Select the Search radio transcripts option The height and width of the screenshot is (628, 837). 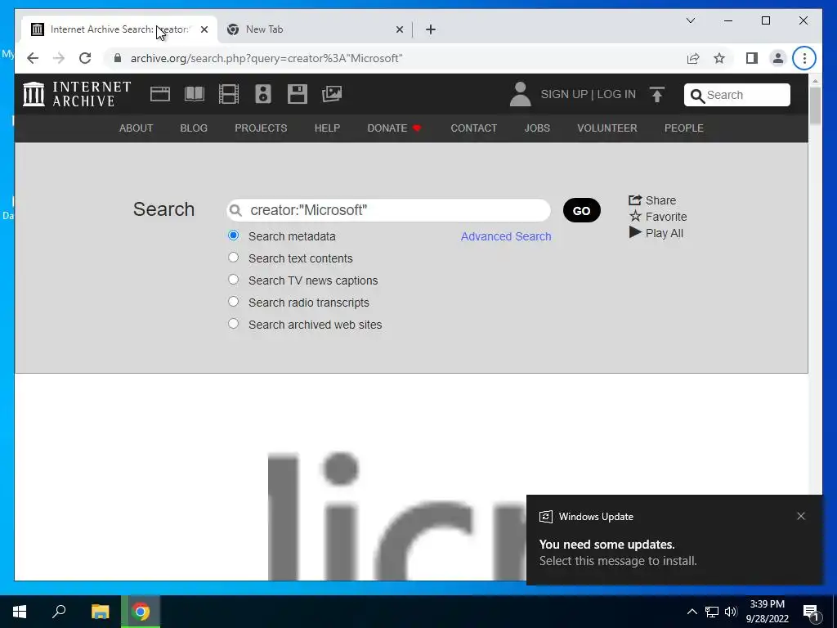tap(233, 302)
